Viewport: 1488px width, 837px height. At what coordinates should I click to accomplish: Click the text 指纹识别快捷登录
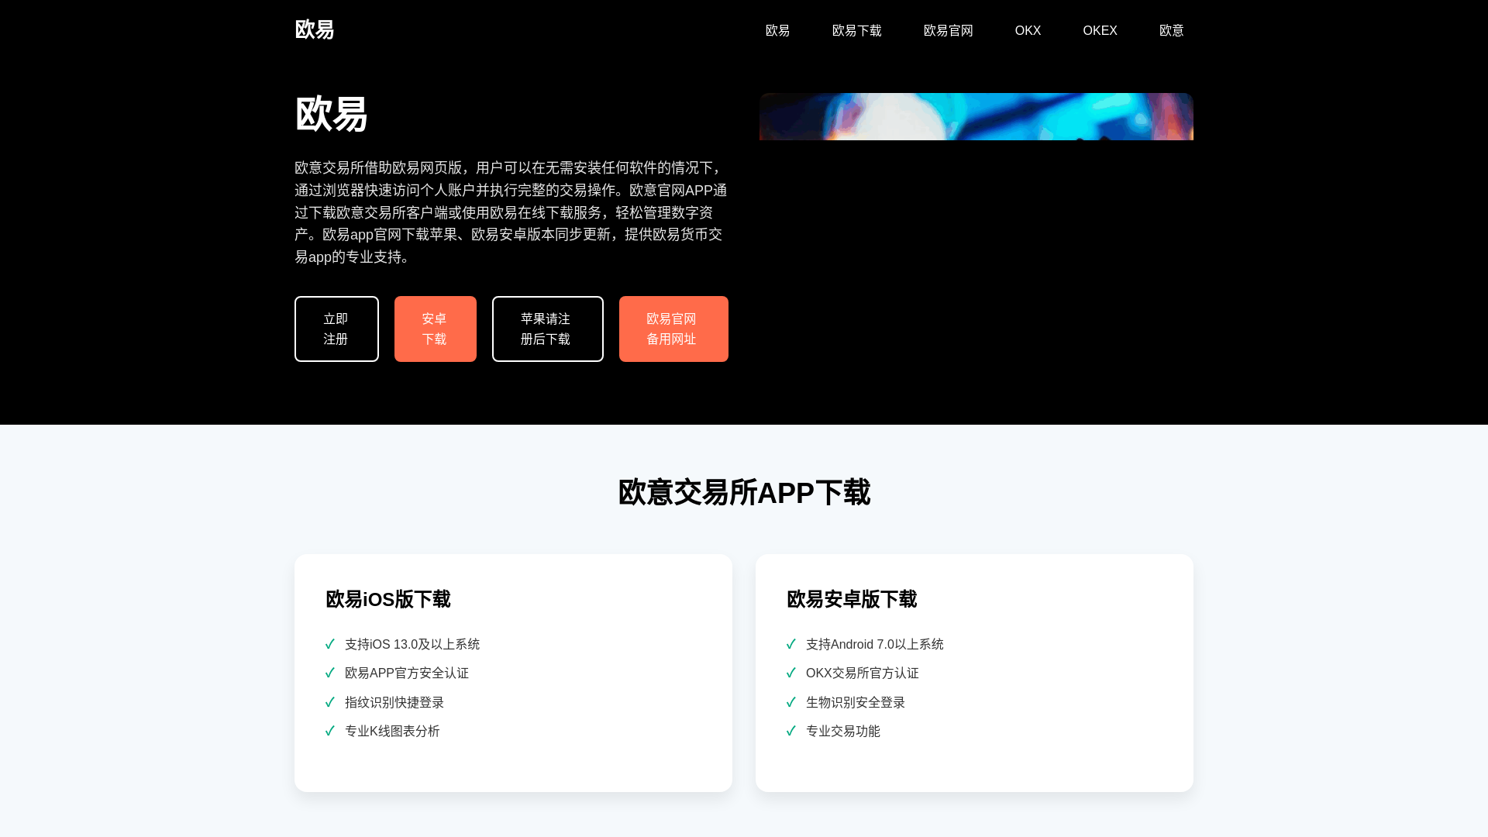(x=394, y=702)
